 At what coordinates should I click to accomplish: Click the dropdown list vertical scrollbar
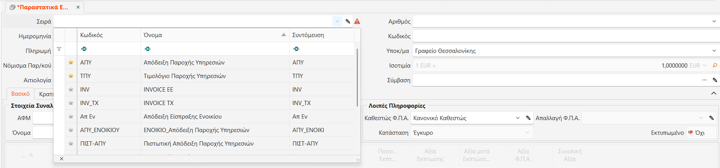click(357, 77)
